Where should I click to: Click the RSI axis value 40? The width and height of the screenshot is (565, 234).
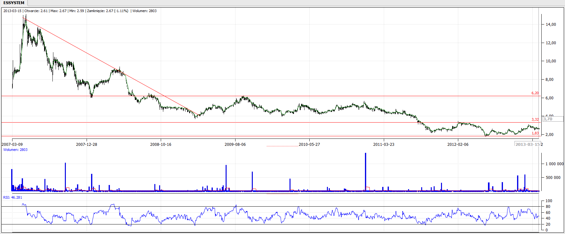[x=548, y=218]
